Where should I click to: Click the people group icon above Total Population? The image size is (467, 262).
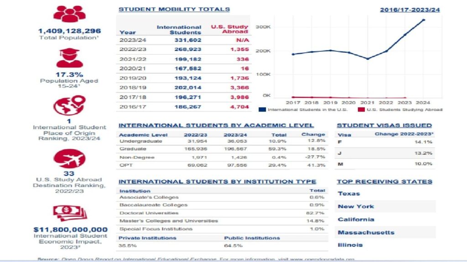pyautogui.click(x=69, y=14)
